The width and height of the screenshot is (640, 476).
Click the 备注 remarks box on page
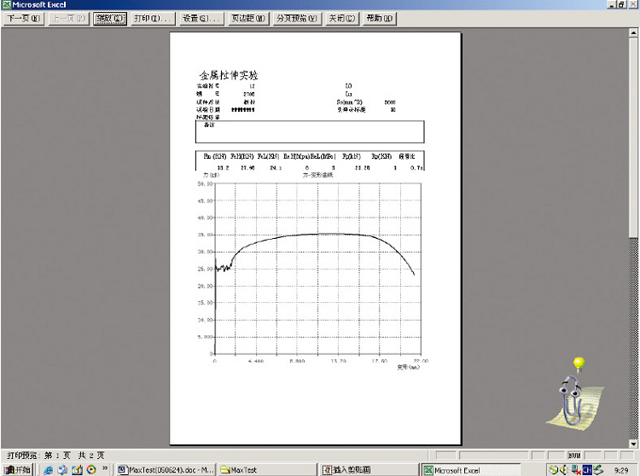click(x=310, y=131)
